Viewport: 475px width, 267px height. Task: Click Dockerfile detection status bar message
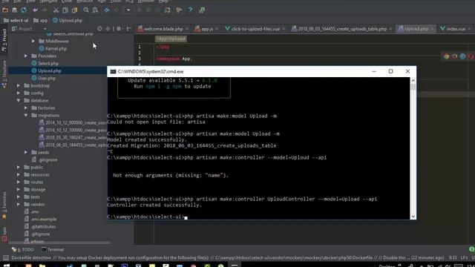[x=228, y=258]
